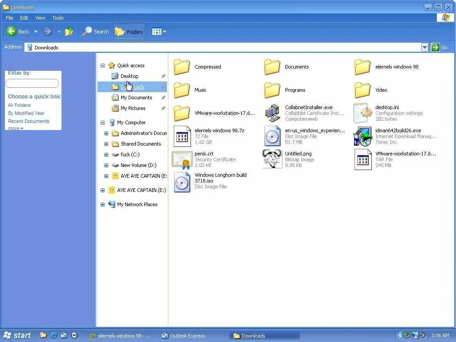Open the Programs folder icon
Screen dimensions: 456x342
coord(272,90)
